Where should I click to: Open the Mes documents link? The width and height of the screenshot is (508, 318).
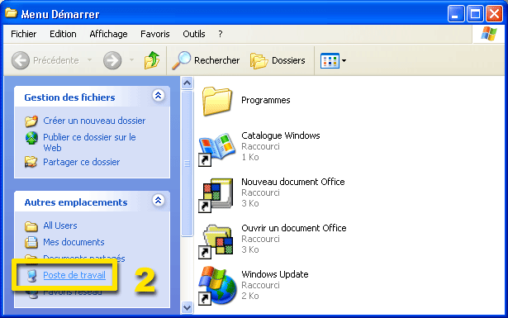click(x=74, y=242)
